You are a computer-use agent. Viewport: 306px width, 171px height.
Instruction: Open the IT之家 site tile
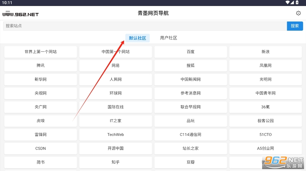(116, 121)
